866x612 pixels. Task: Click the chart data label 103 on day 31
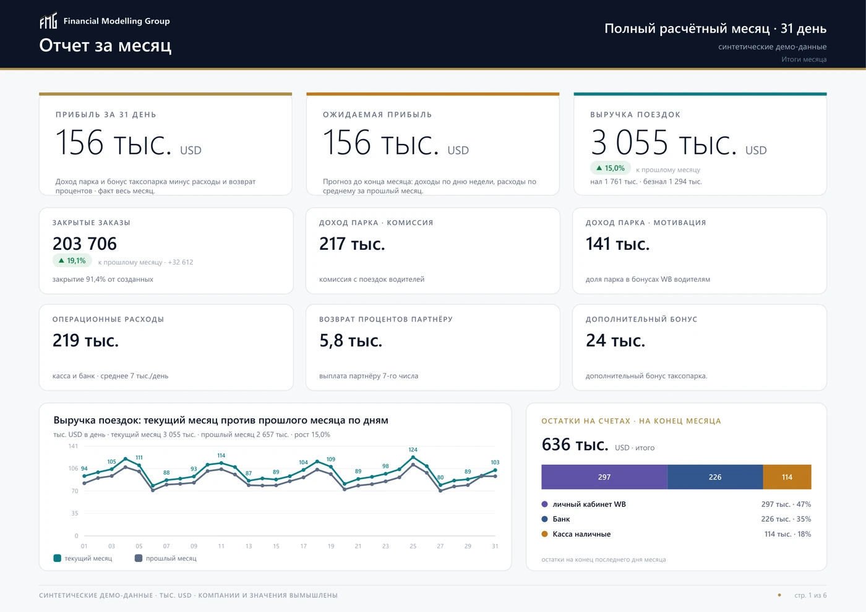coord(495,462)
